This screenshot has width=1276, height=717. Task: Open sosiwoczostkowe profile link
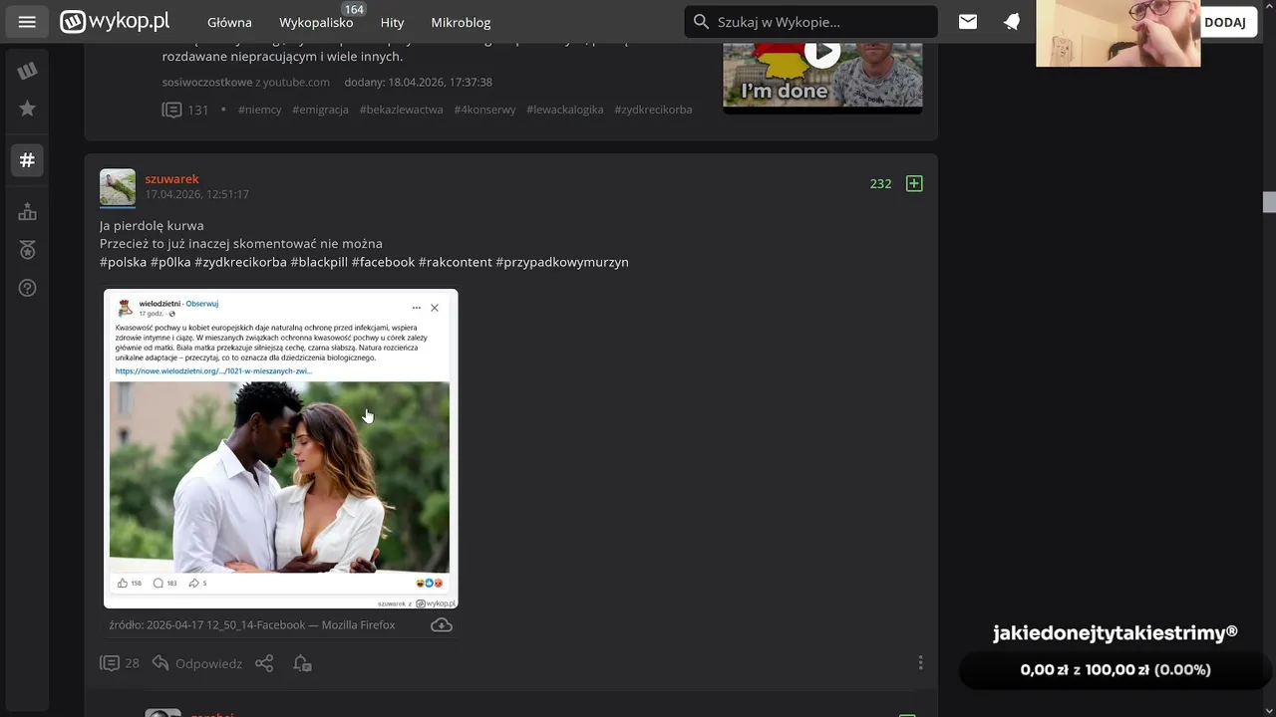coord(207,82)
